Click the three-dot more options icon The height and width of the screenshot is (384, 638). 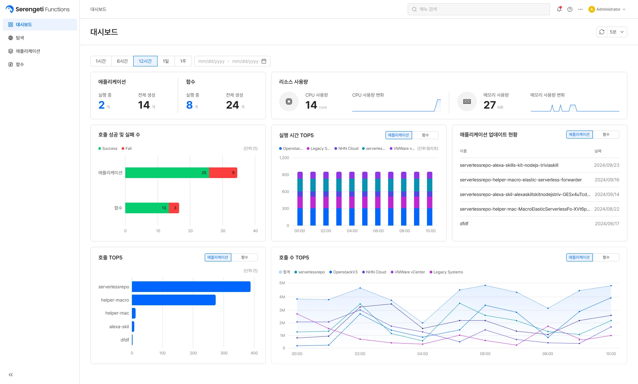click(x=581, y=9)
